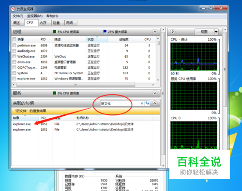Click the process list scroll left arrow
Screen dimensions: 242x191
click(14, 85)
